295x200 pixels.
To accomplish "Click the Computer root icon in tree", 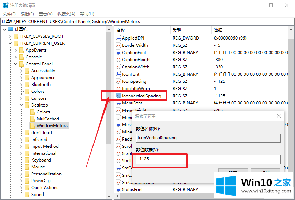I will point(10,30).
